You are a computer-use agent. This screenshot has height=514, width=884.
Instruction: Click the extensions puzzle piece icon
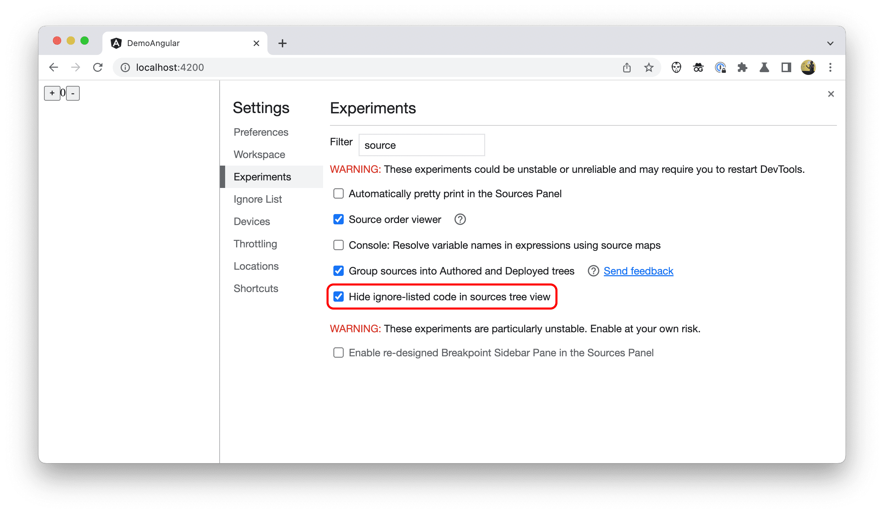742,67
